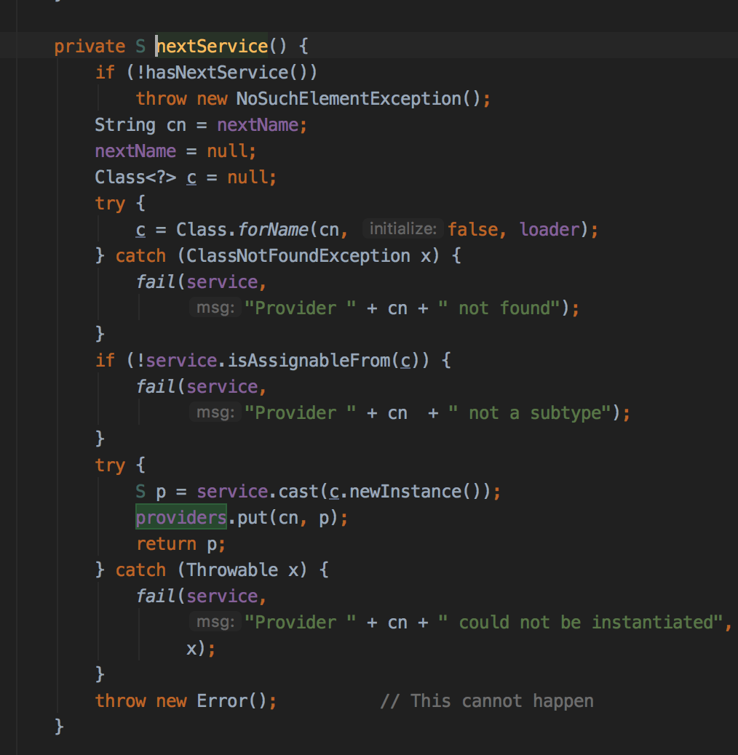Screen dimensions: 738x755
Task: Click the throw keyword before 'new Error()'
Action: coord(120,701)
